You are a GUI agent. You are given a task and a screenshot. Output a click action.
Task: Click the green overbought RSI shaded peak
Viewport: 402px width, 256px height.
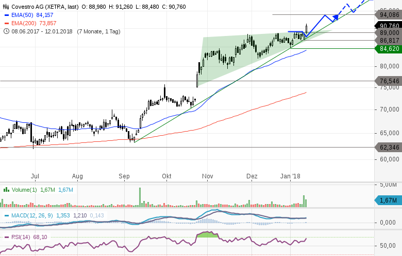point(207,234)
